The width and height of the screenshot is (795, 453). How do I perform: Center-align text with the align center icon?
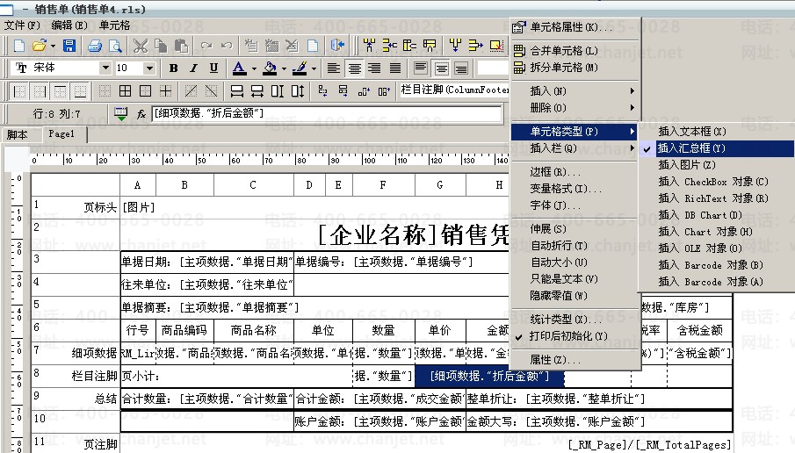(x=355, y=68)
